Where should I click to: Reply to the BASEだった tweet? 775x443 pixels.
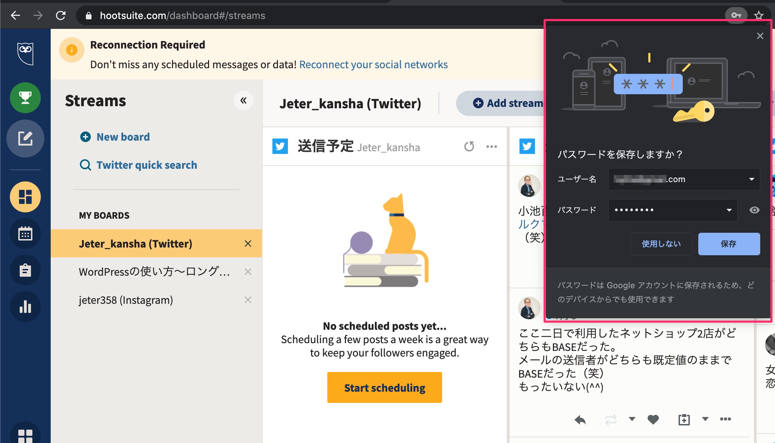(x=580, y=419)
